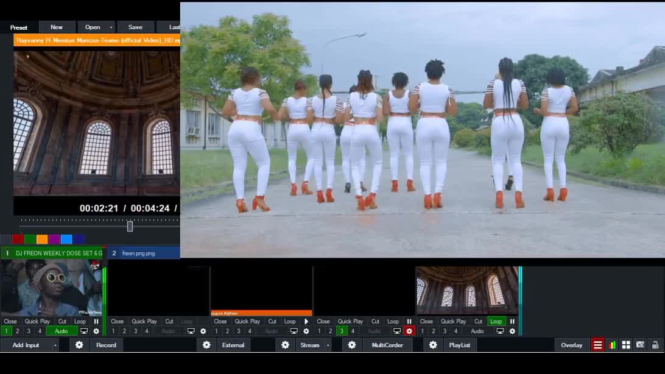Toggle Loop on the dome video input
The height and width of the screenshot is (374, 665).
(496, 322)
